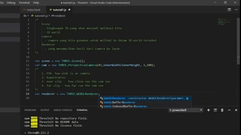The image size is (241, 135).
Task: Select the WebGLBufferRenderer suggestion
Action: (145, 102)
